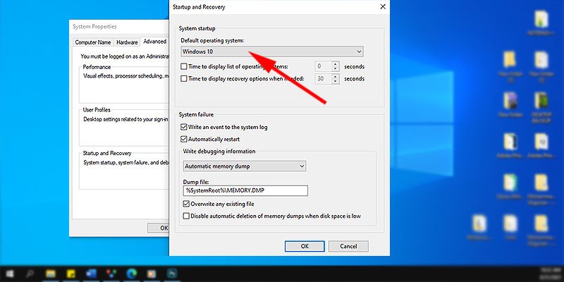Toggle the Automatically restart checkbox
Image resolution: width=564 pixels, height=282 pixels.
(184, 139)
